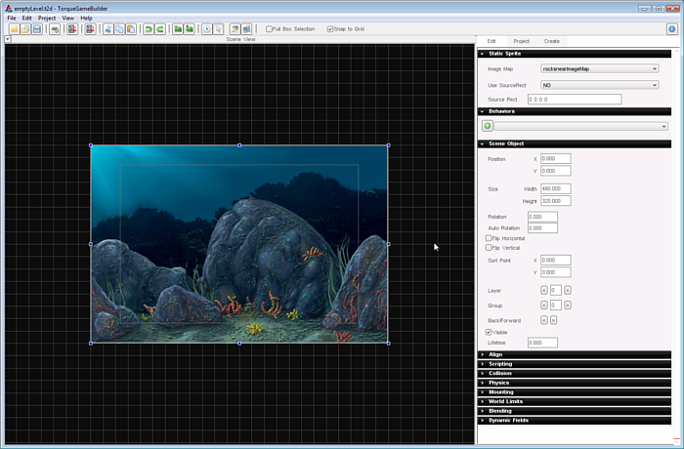The width and height of the screenshot is (684, 449).
Task: Open the Image Map dropdown
Action: (x=599, y=69)
